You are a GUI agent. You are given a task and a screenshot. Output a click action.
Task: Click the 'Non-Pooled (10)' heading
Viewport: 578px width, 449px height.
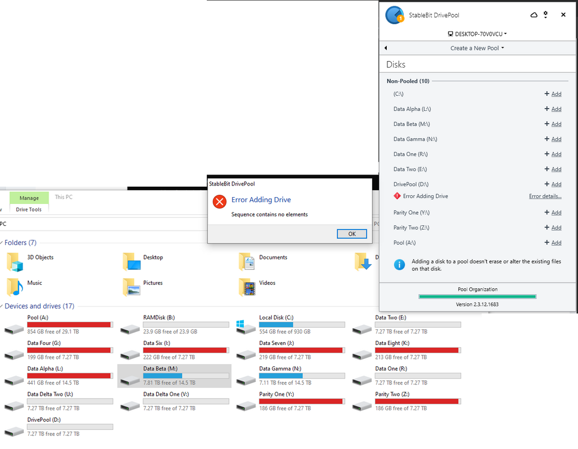pos(408,81)
